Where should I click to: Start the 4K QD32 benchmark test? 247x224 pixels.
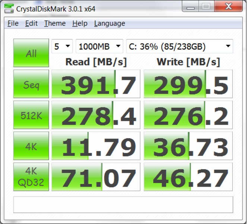tap(31, 177)
